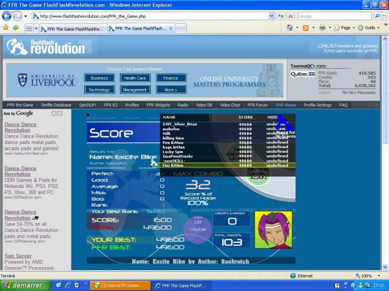
Task: Expand the address bar history dropdown
Action: click(271, 17)
